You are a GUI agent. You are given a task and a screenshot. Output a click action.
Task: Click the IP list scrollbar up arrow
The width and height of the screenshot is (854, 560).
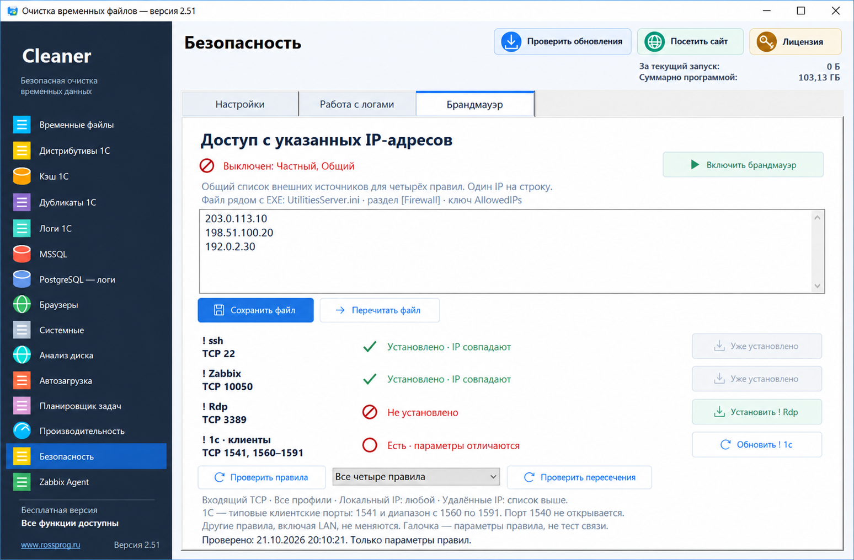point(818,218)
